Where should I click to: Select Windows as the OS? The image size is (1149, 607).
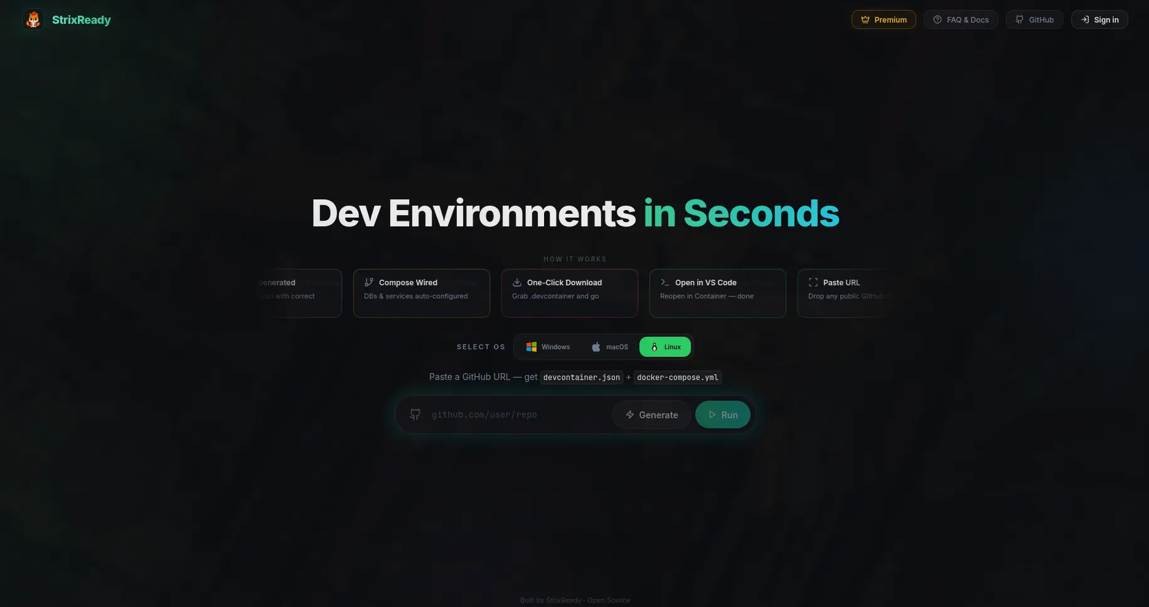coord(548,347)
